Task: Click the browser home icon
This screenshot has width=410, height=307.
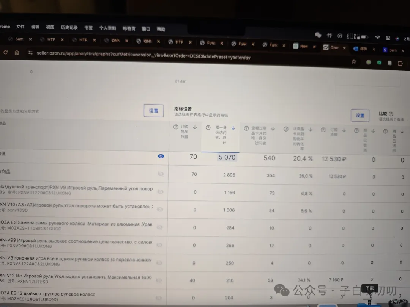Action: click(17, 53)
